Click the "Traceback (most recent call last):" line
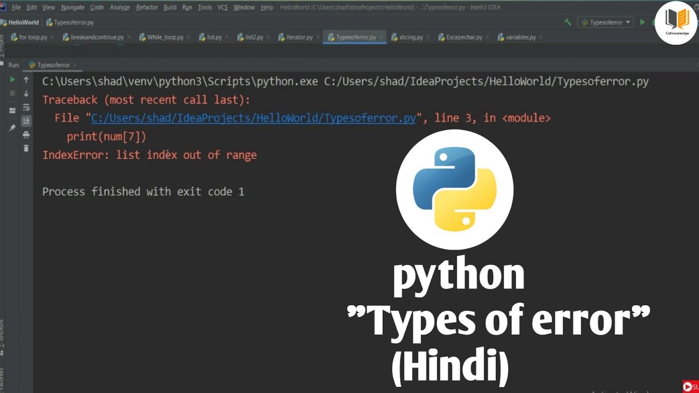Viewport: 699px width, 393px height. [x=146, y=100]
